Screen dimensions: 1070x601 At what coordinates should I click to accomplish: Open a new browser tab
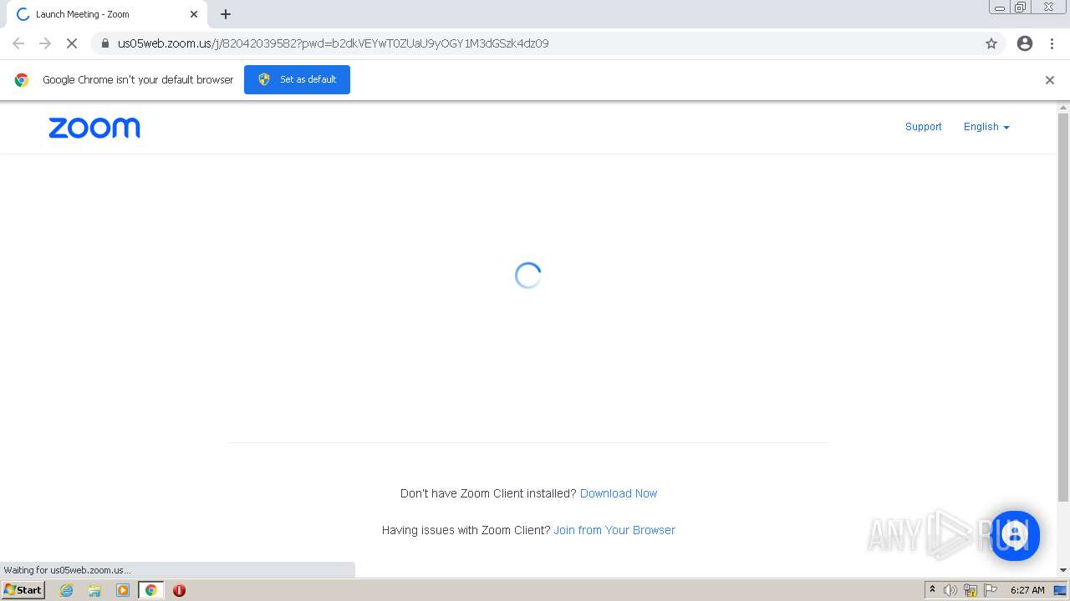click(x=226, y=14)
